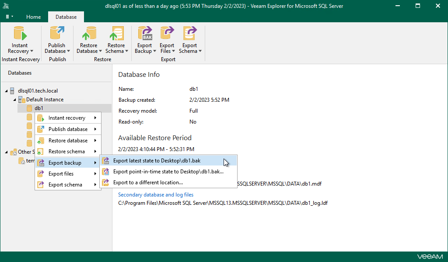Click the Export to different location icon
Viewport: 448px width, 262px height.
point(106,183)
